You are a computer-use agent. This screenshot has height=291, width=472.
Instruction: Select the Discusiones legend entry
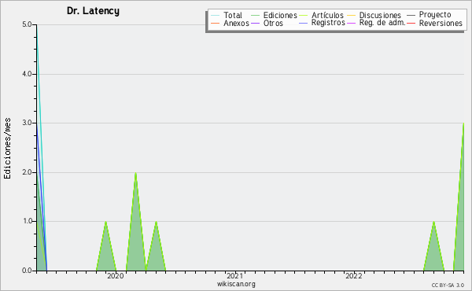pos(374,15)
